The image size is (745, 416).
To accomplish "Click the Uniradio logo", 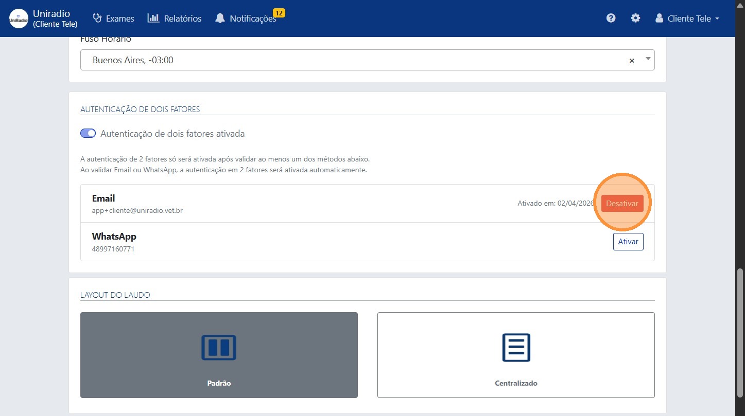I will coord(18,19).
